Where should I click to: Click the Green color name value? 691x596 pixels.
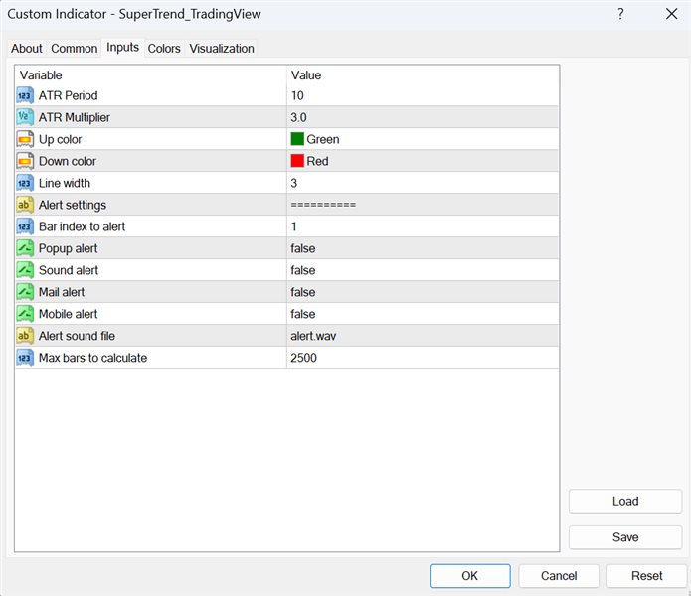(323, 139)
